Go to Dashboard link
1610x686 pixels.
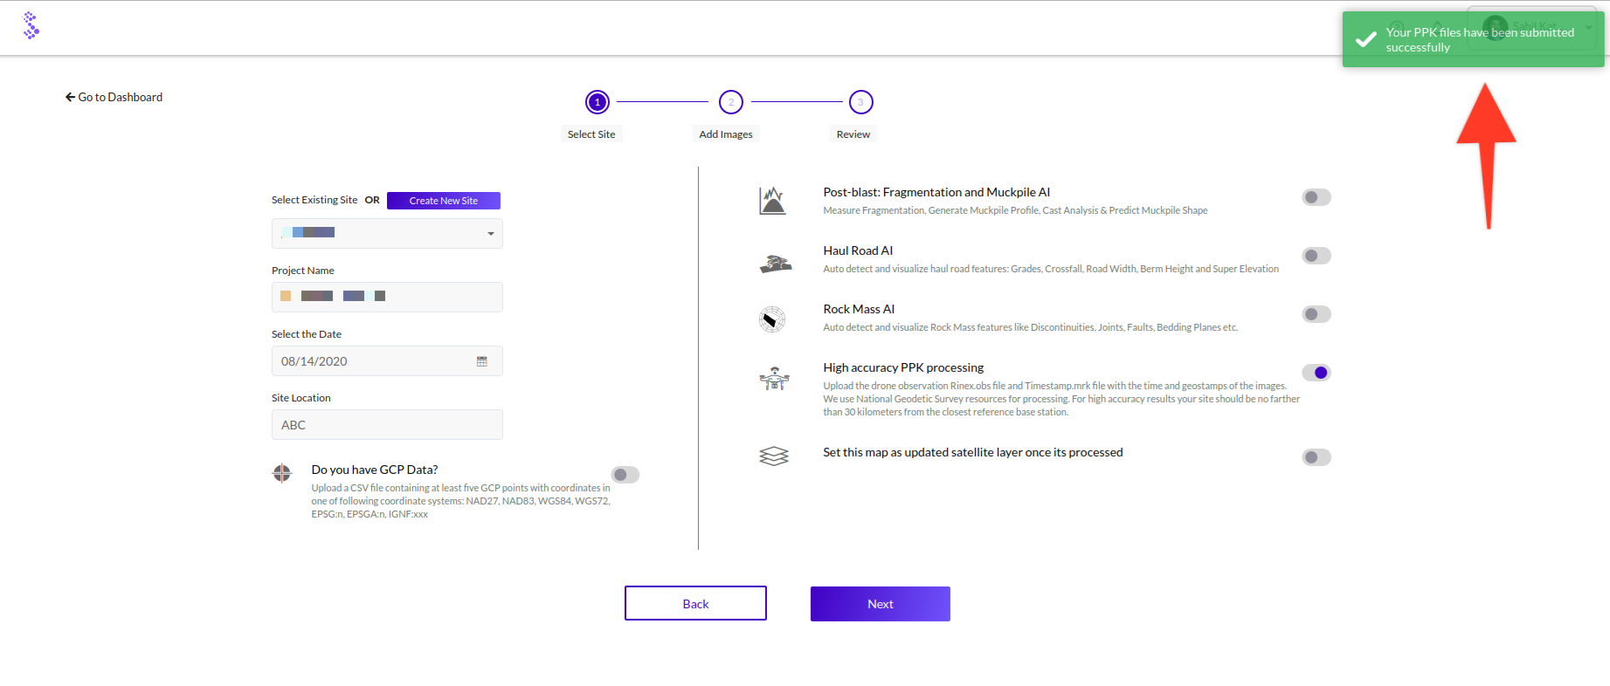click(x=114, y=97)
